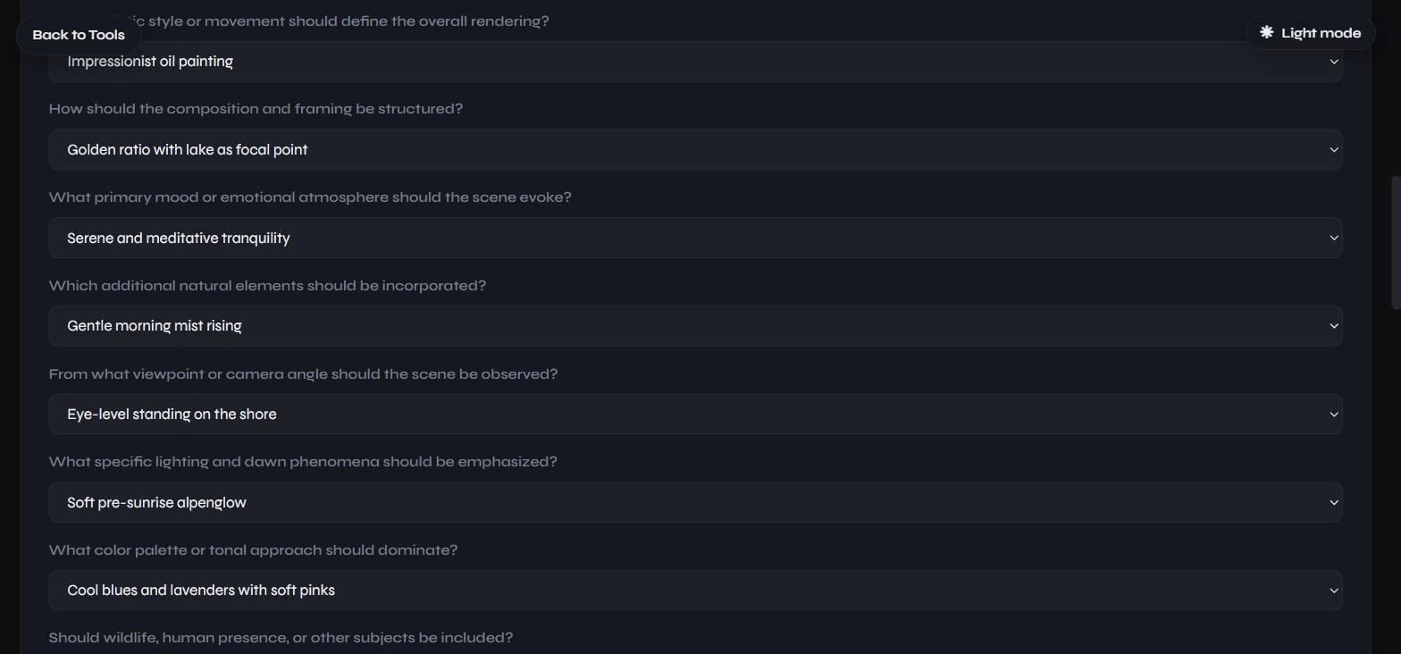
Task: Toggle Light mode theme
Action: 1310,33
